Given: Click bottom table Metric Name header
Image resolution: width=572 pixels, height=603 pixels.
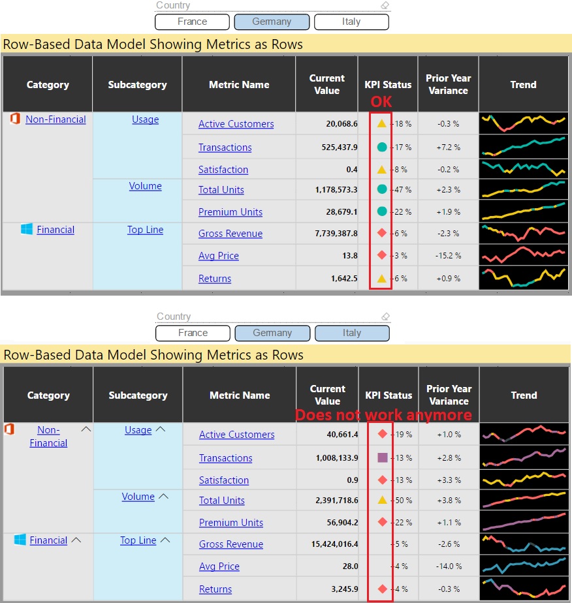Looking at the screenshot, I should tap(240, 395).
